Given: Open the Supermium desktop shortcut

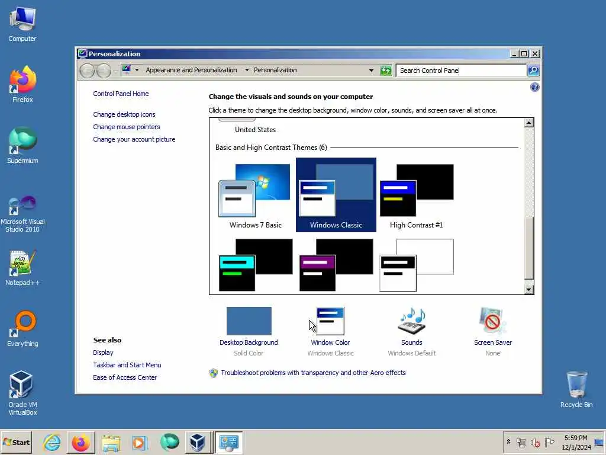Looking at the screenshot, I should [22, 146].
